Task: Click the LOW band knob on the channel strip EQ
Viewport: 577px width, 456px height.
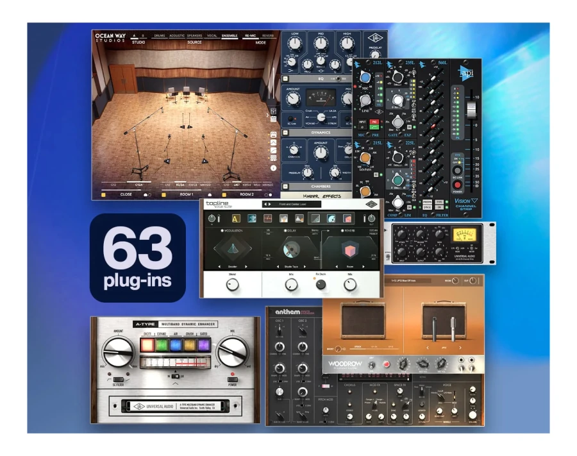Action: point(295,43)
